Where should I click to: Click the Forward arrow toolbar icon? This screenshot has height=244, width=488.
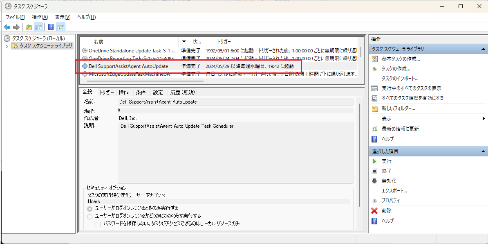point(16,27)
